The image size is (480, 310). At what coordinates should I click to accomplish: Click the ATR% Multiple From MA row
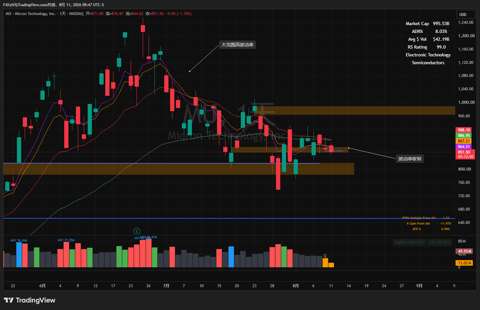click(x=426, y=218)
